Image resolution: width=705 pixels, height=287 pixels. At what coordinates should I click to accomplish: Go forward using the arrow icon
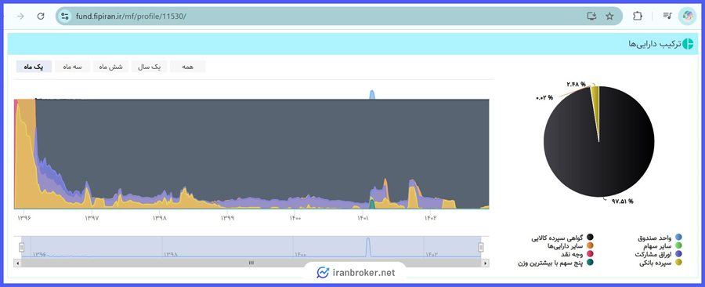click(20, 16)
